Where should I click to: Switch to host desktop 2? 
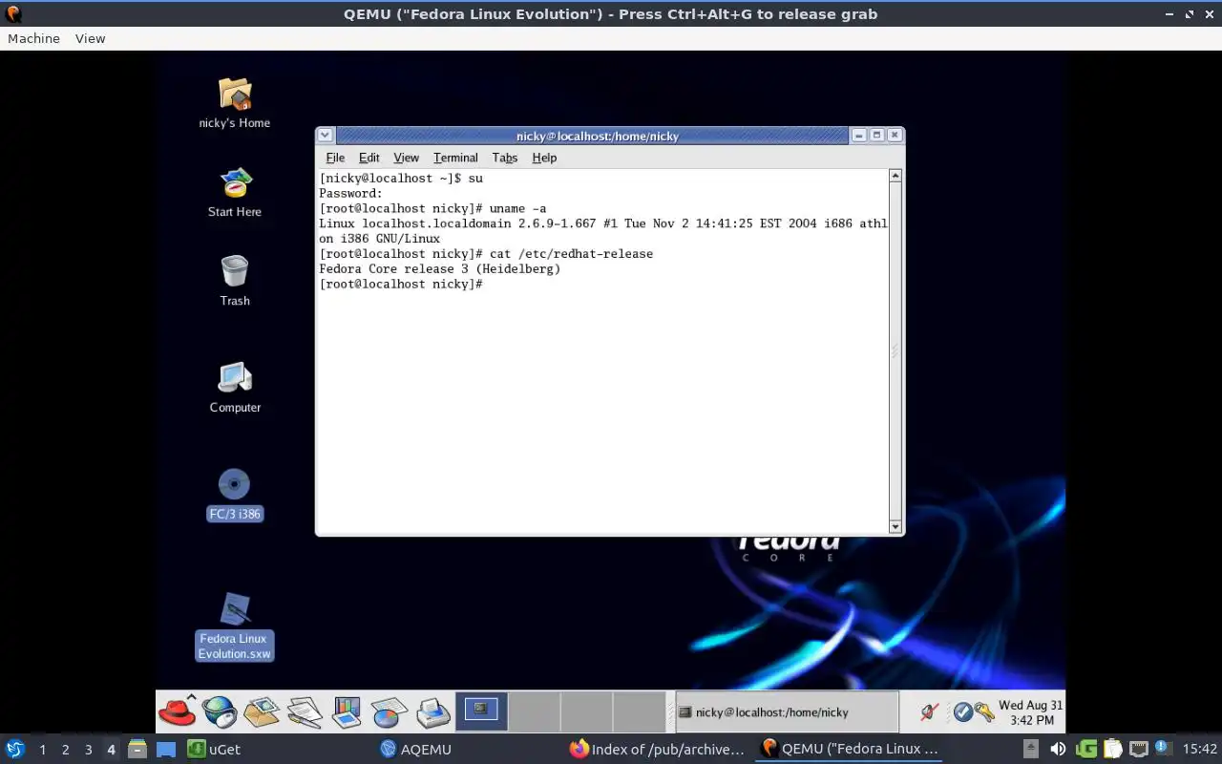click(x=65, y=749)
